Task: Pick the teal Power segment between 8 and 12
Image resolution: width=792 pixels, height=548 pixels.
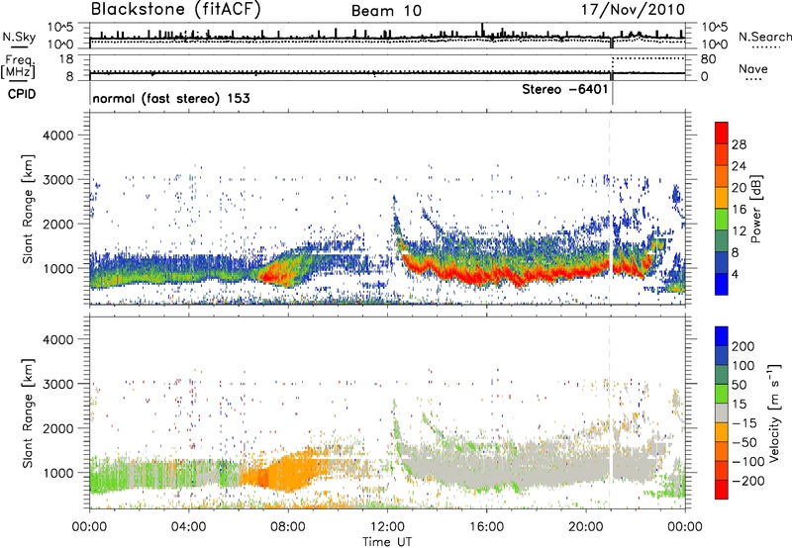Action: [x=722, y=241]
